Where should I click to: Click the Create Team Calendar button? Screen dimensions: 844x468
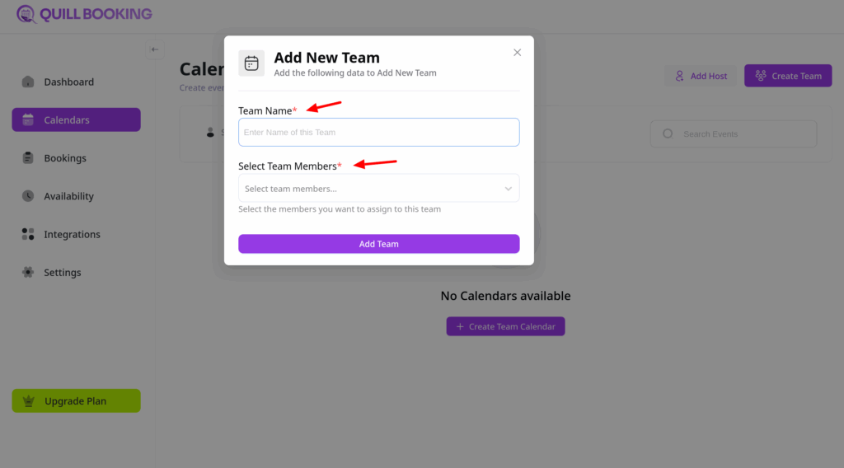pos(505,326)
